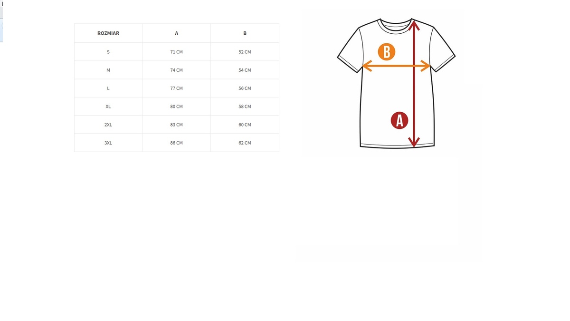
Task: Click the 83 CM cell for 2XL
Action: point(177,125)
